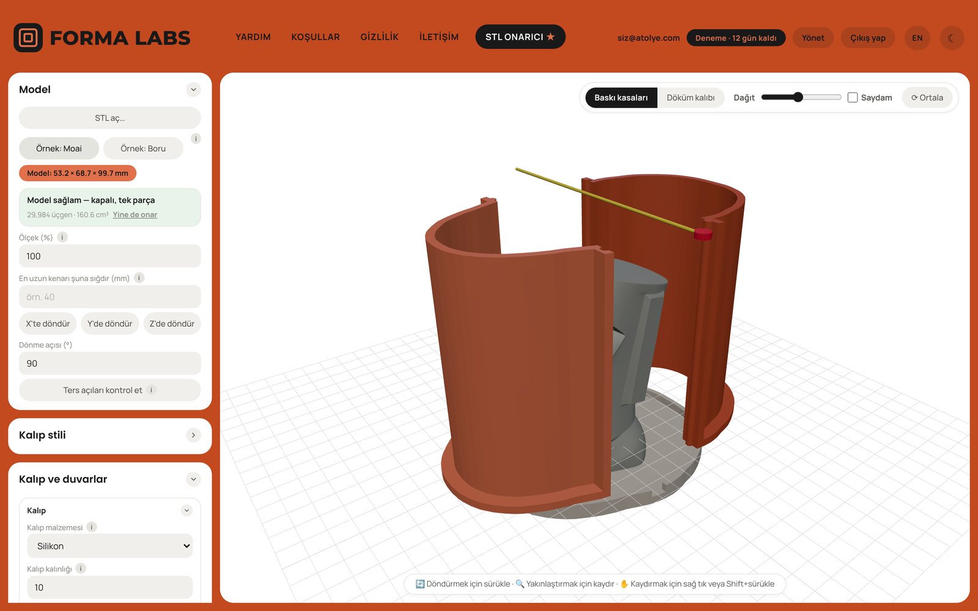Image resolution: width=978 pixels, height=611 pixels.
Task: Expand the Kalıp stili panel
Action: (193, 435)
